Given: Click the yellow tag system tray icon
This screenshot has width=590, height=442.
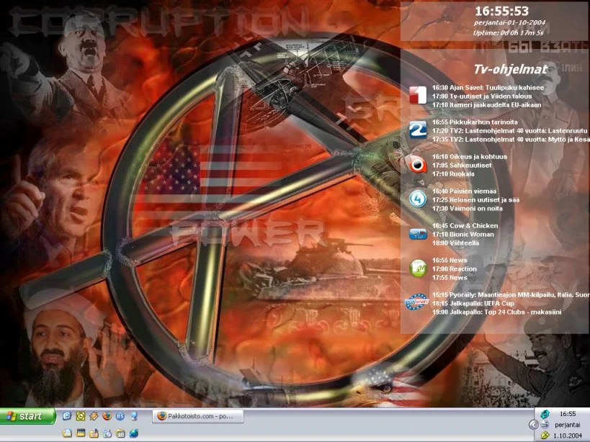Looking at the screenshot, I should point(545,436).
